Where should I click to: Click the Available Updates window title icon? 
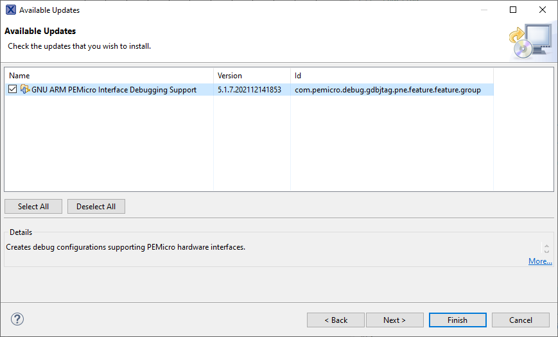coord(10,10)
